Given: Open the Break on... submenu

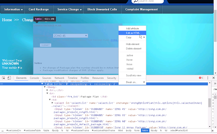Looking at the screenshot, I should pos(132,82).
